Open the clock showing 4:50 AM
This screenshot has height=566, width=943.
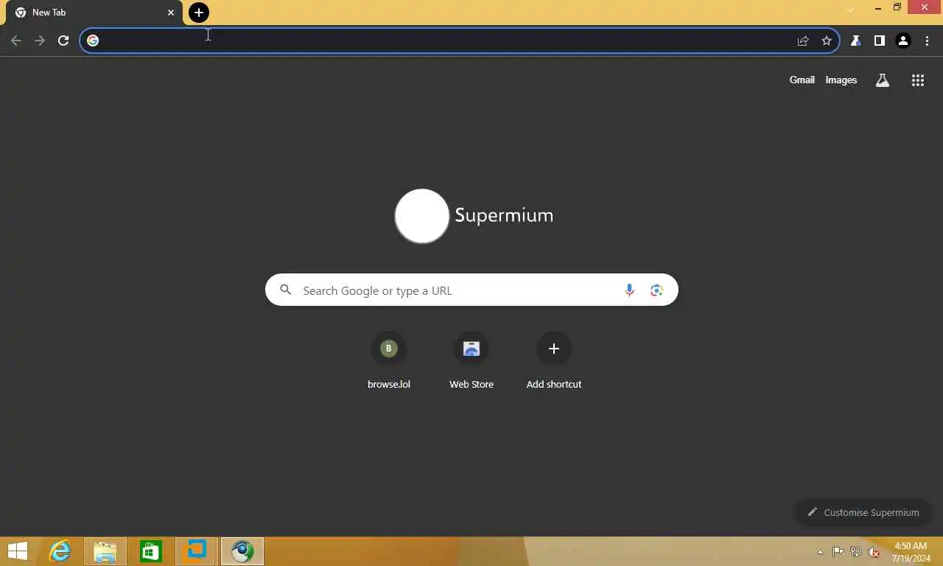(x=912, y=552)
